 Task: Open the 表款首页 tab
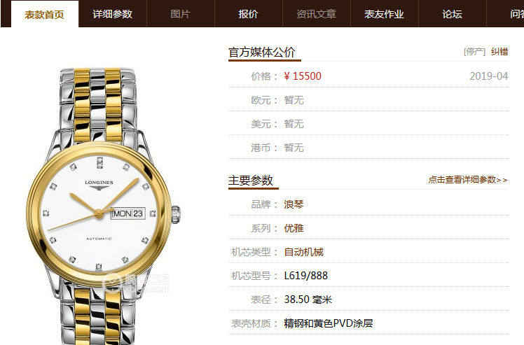[x=45, y=14]
